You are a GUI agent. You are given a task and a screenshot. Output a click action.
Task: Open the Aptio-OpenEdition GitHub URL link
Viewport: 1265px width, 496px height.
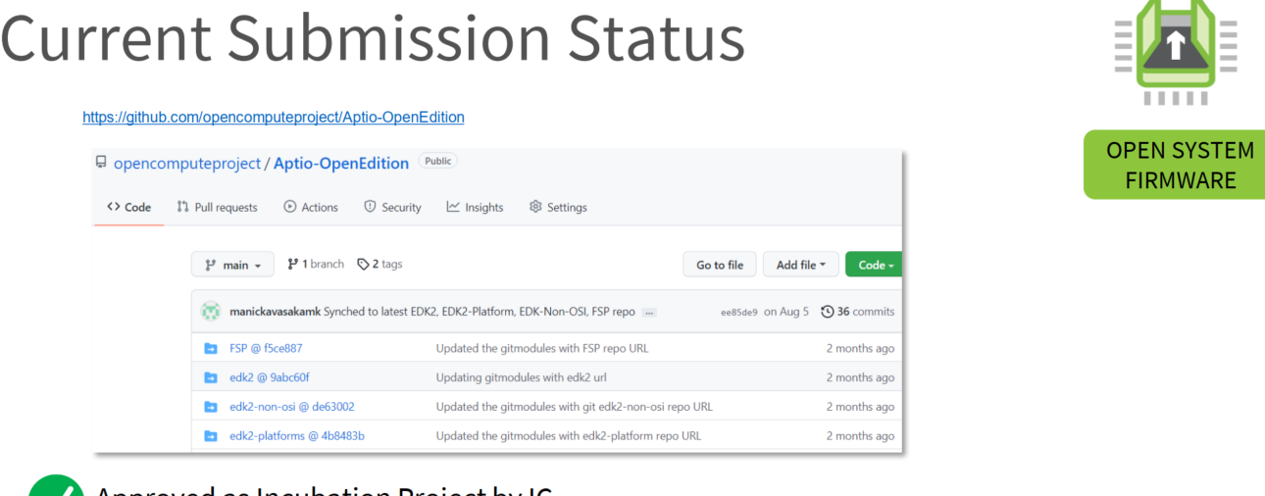[x=274, y=117]
